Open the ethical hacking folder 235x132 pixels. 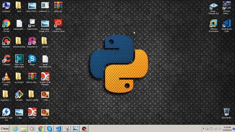[x=19, y=43]
